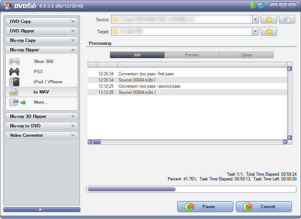Click the log horizontal scrollbar thumb
Viewport: 301px width, 219px height.
point(97,142)
